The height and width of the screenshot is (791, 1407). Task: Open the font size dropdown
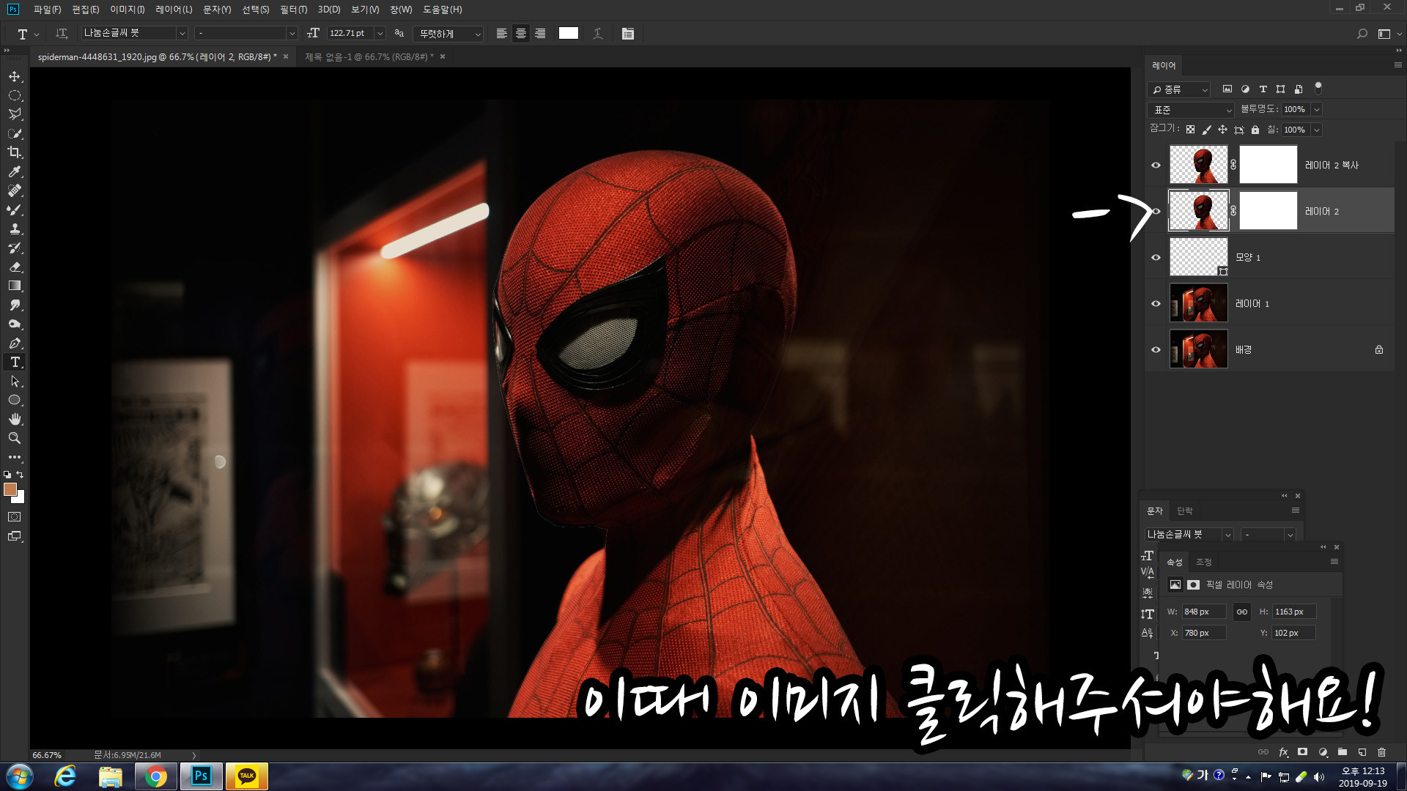click(x=380, y=34)
